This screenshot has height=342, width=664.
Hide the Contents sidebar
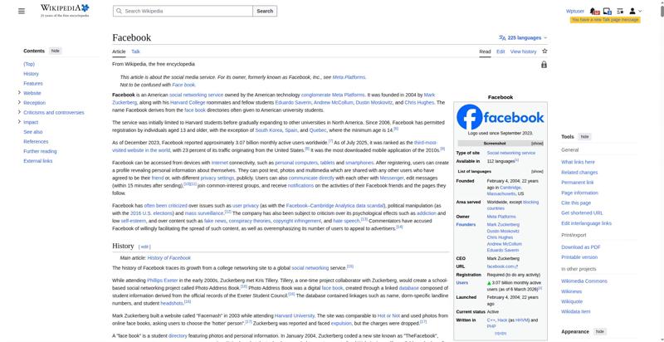pyautogui.click(x=56, y=51)
